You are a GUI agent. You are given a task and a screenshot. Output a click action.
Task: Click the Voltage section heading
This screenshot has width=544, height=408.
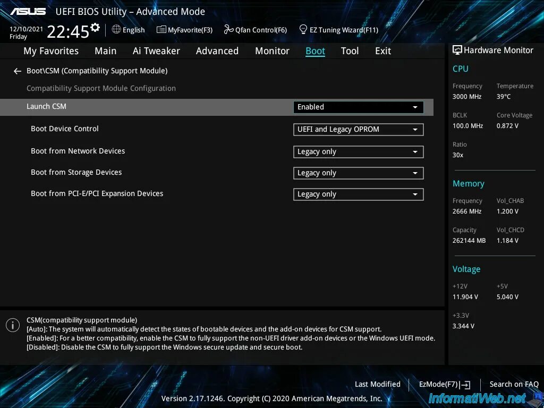(x=466, y=269)
